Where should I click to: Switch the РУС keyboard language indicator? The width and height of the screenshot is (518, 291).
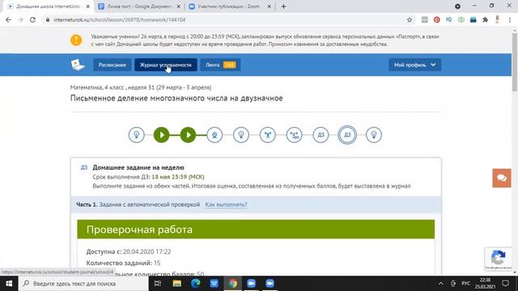pos(466,284)
